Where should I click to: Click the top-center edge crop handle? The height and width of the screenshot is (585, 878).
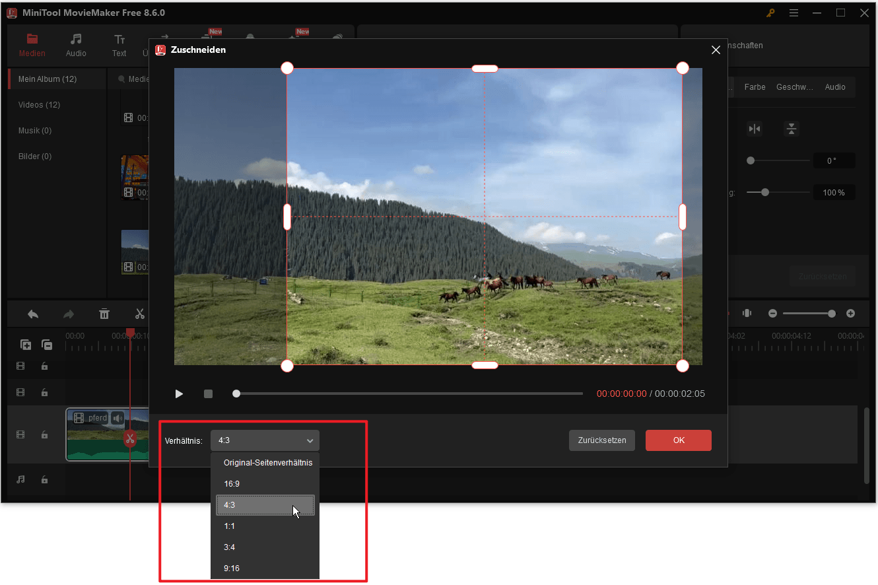485,69
